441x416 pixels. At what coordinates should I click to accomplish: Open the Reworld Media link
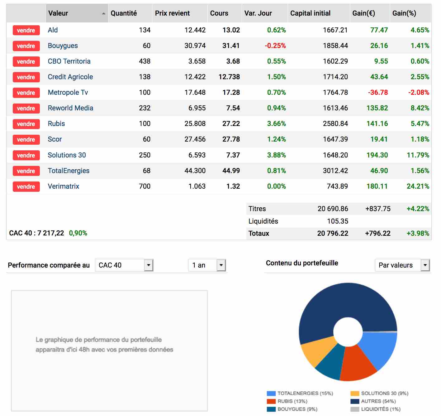point(70,108)
